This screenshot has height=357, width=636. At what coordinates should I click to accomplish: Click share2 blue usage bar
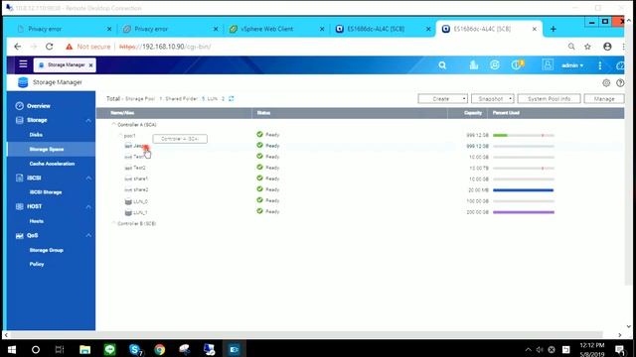(x=524, y=190)
